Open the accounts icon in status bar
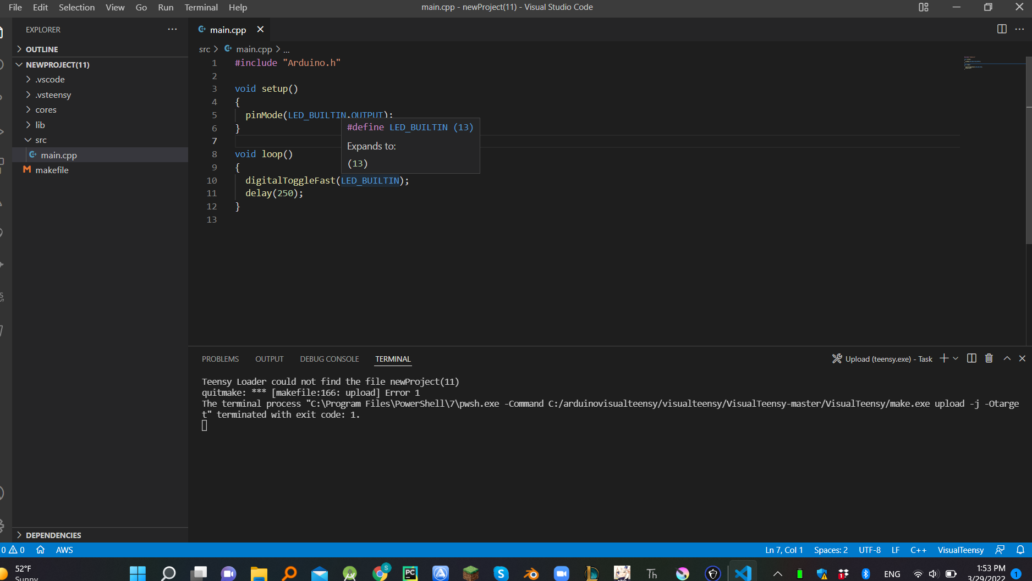 [1000, 550]
